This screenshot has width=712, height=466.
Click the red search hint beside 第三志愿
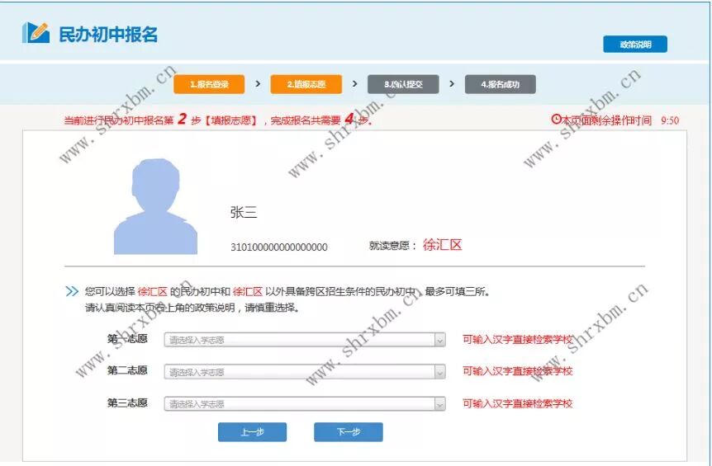[517, 403]
